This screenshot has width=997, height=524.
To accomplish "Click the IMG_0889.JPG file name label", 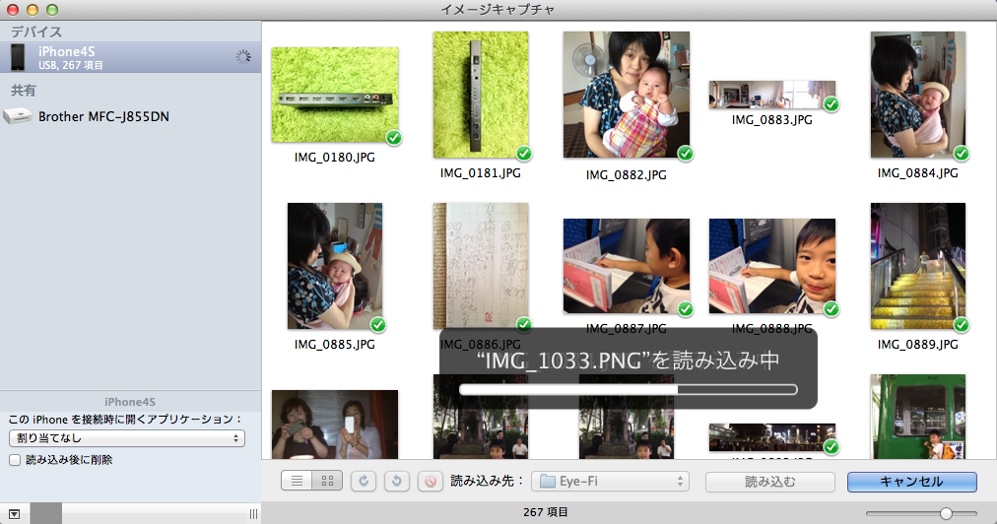I will click(917, 344).
